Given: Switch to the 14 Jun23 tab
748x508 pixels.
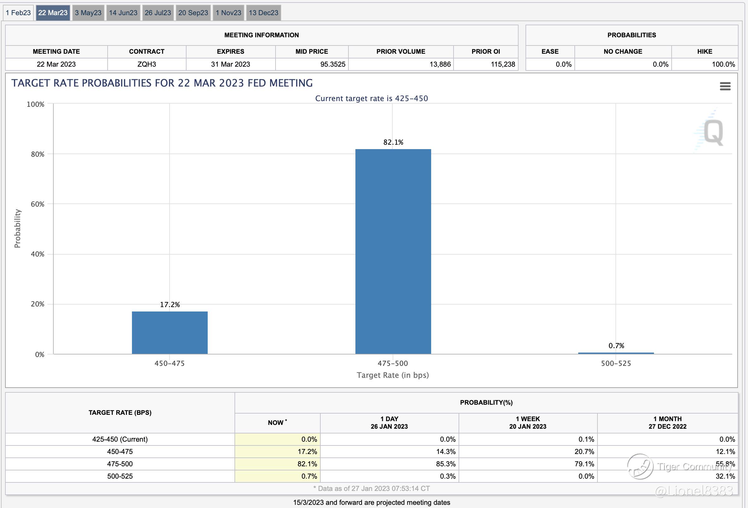Looking at the screenshot, I should pyautogui.click(x=123, y=13).
